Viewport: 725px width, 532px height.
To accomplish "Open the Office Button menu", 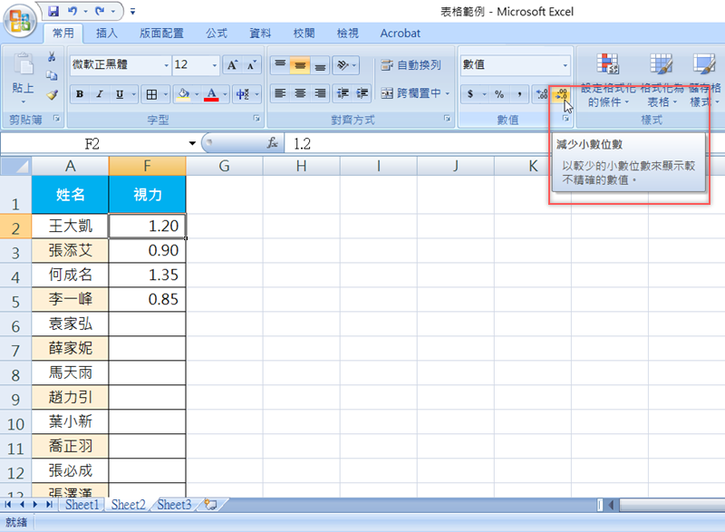I will (19, 21).
